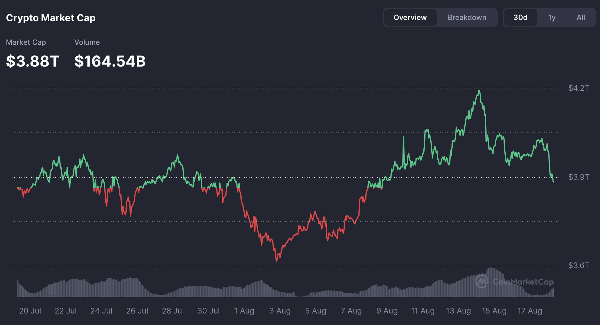Click the $3.6T axis label
The width and height of the screenshot is (600, 325).
coord(579,266)
